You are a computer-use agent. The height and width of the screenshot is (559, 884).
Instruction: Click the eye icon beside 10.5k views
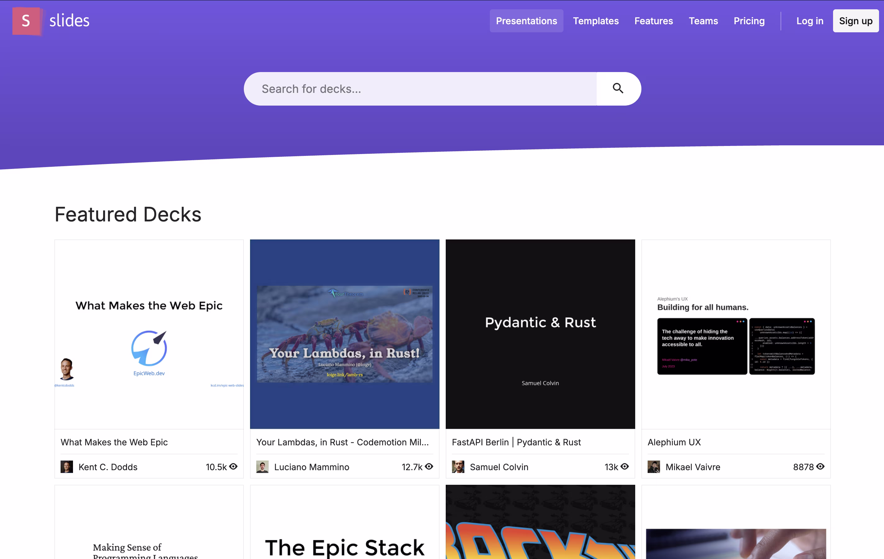coord(234,466)
